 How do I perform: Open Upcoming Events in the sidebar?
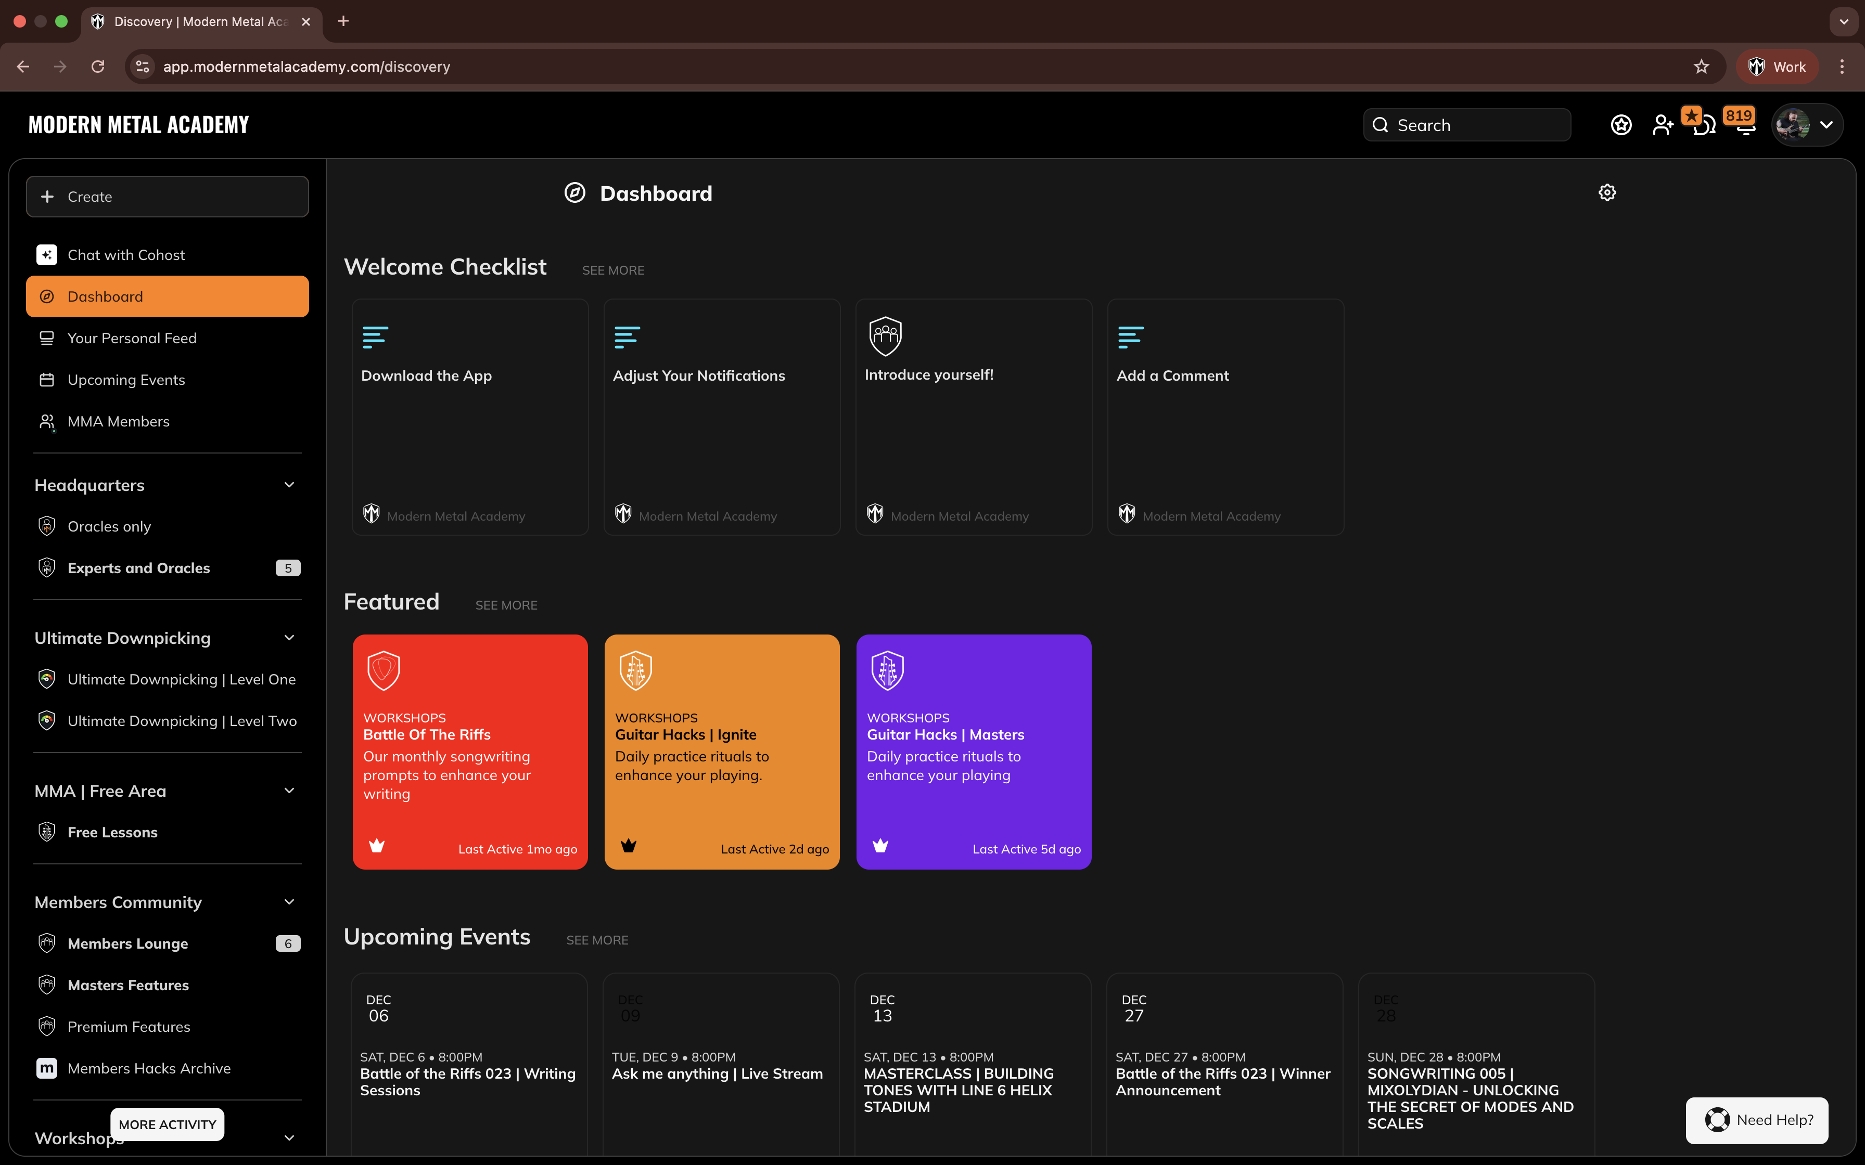[x=126, y=380]
